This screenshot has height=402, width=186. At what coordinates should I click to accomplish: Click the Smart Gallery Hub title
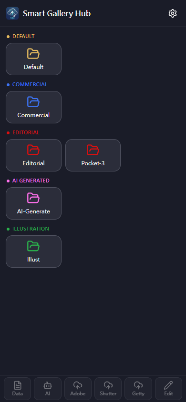[57, 13]
